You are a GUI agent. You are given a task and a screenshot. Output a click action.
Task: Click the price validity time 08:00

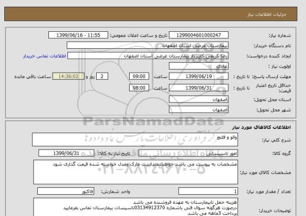click(x=139, y=88)
